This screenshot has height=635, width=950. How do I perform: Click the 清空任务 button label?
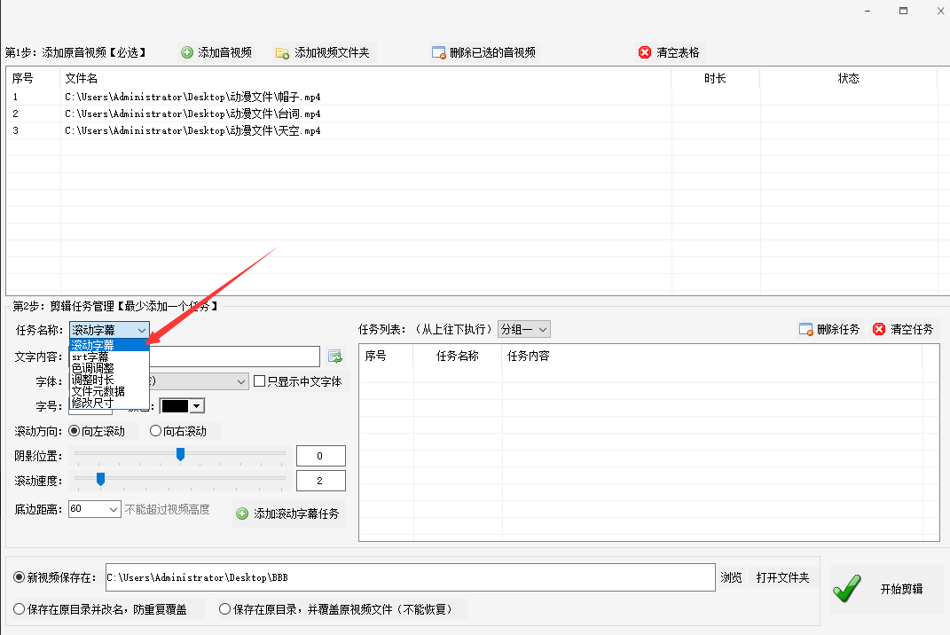pos(912,329)
